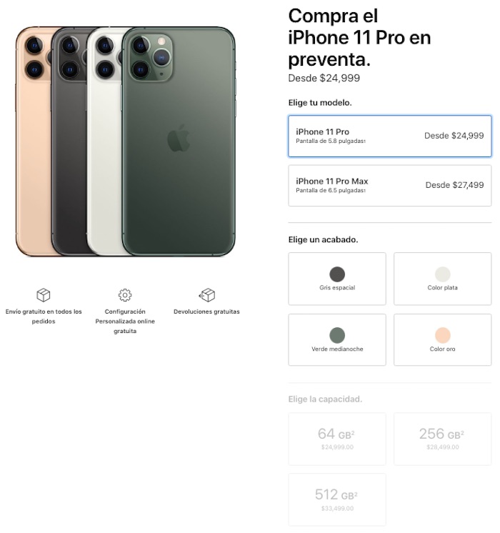Choose the Gris espacial finish
The height and width of the screenshot is (533, 500).
[337, 279]
